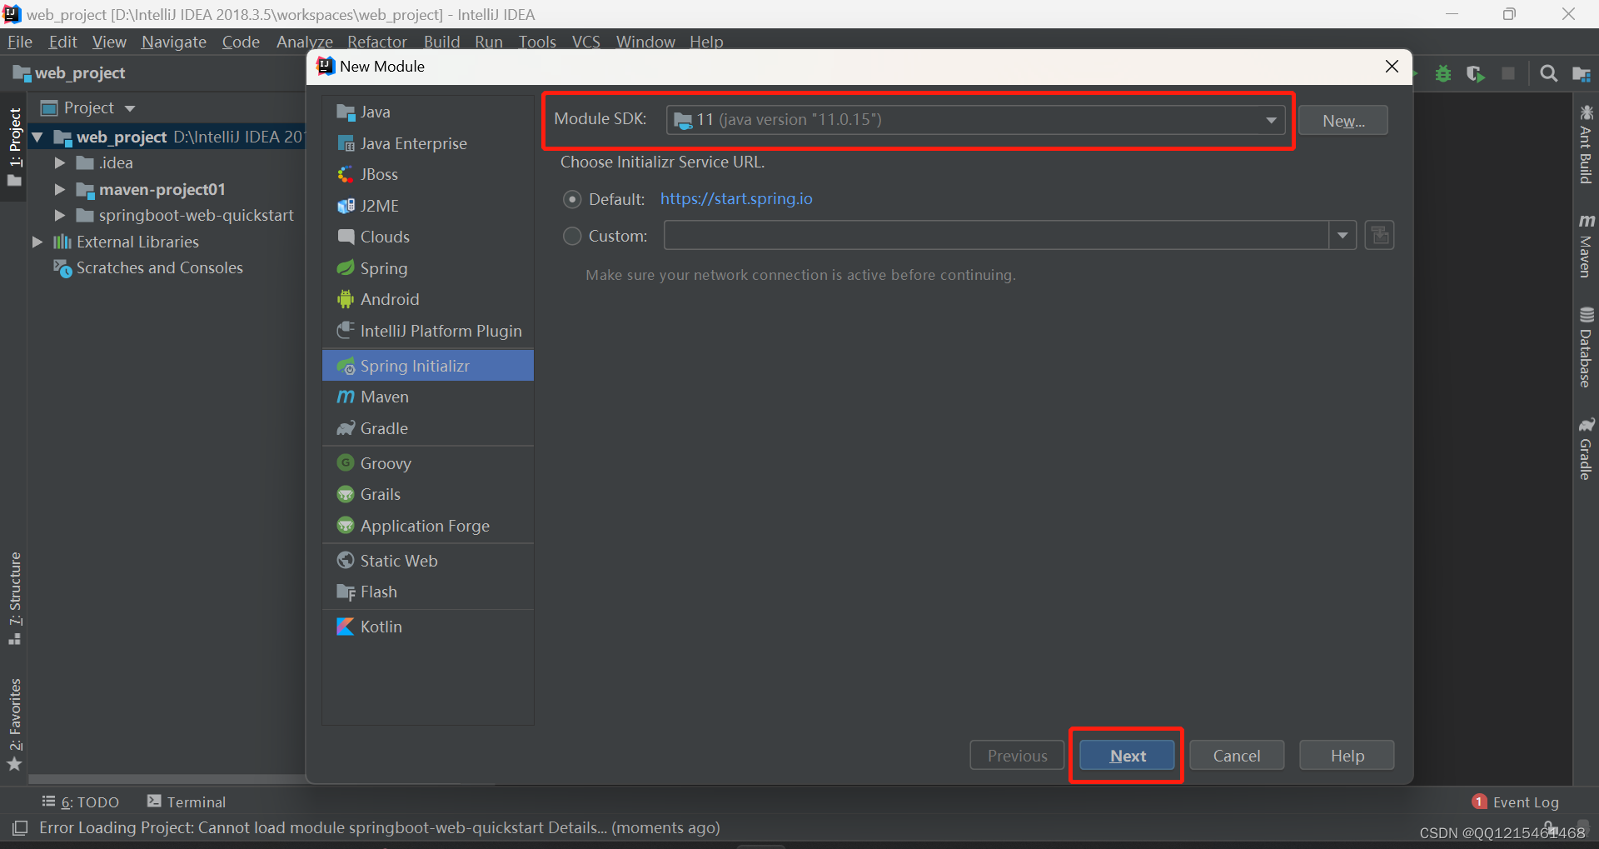Open Search Everywhere magnifier icon
The width and height of the screenshot is (1599, 849).
[x=1549, y=73]
